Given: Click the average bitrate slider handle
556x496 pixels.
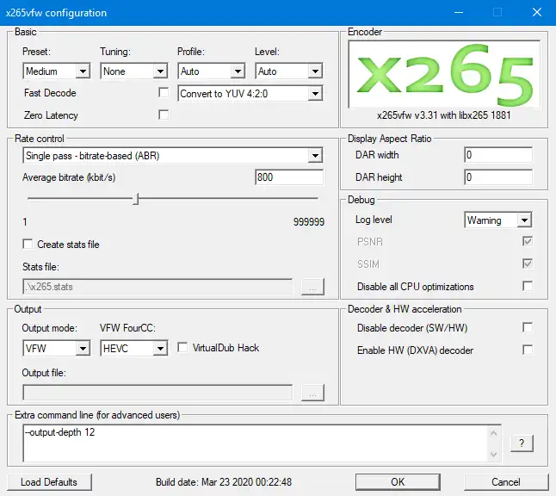Looking at the screenshot, I should (x=135, y=199).
